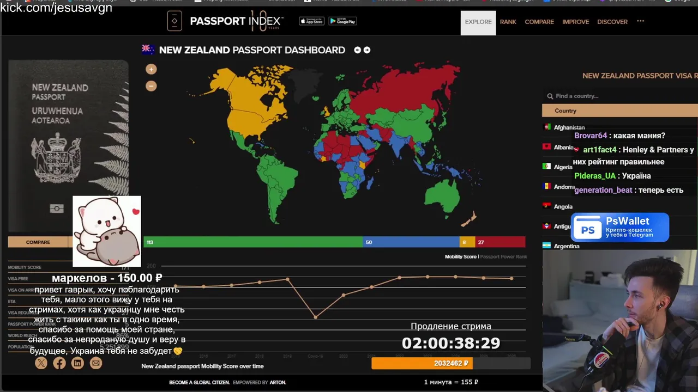This screenshot has height=392, width=698.
Task: Click Become a Global Citizen footer text
Action: (199, 383)
